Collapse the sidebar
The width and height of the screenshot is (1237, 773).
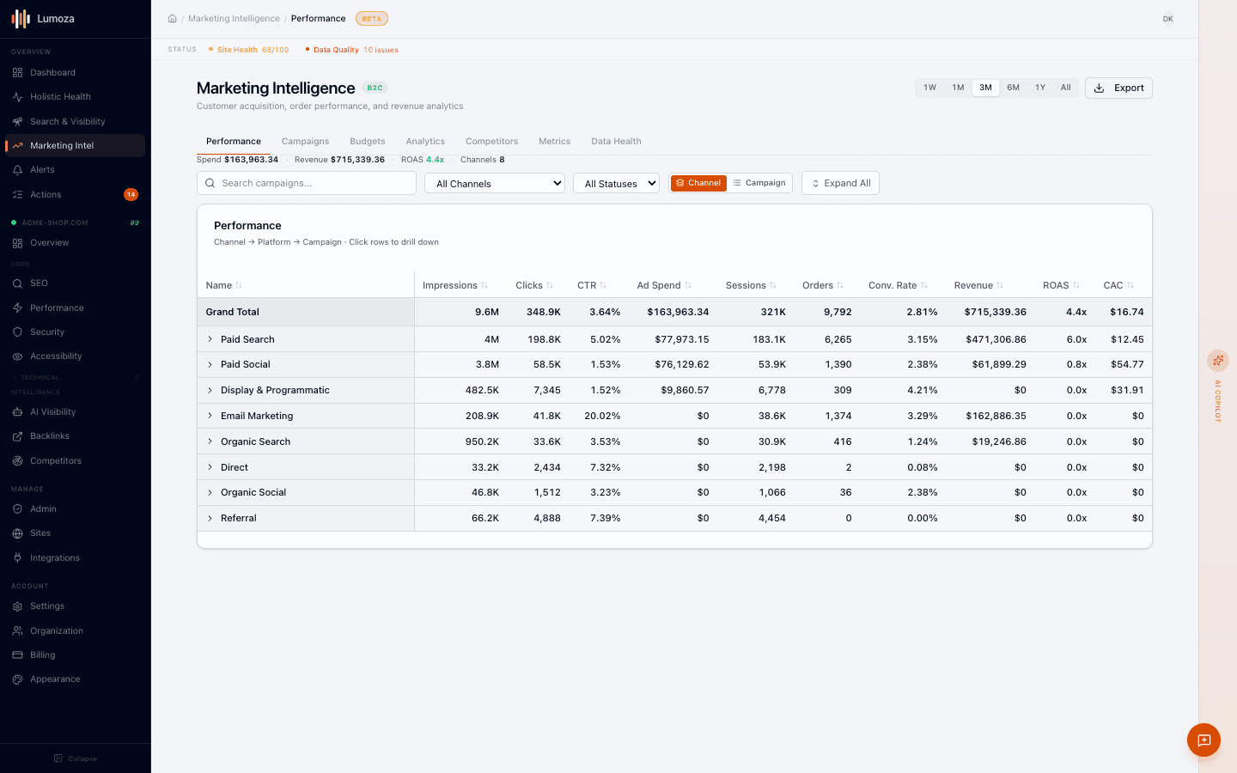pos(76,758)
